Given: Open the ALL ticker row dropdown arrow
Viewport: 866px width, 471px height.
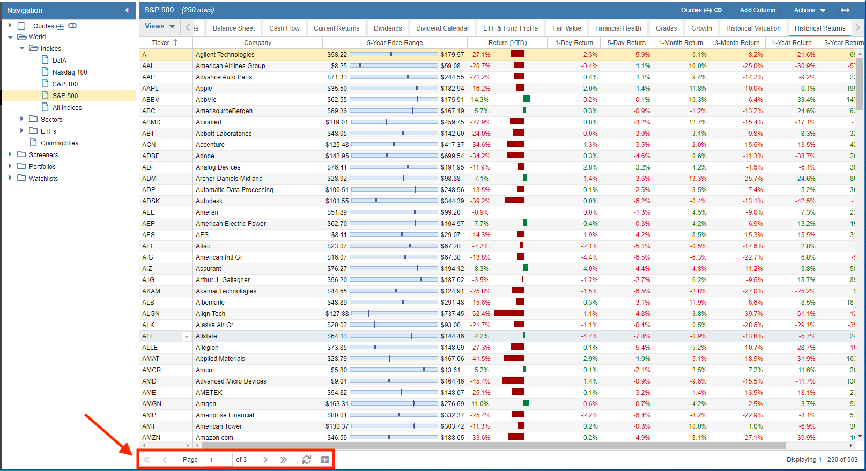Looking at the screenshot, I should (187, 337).
